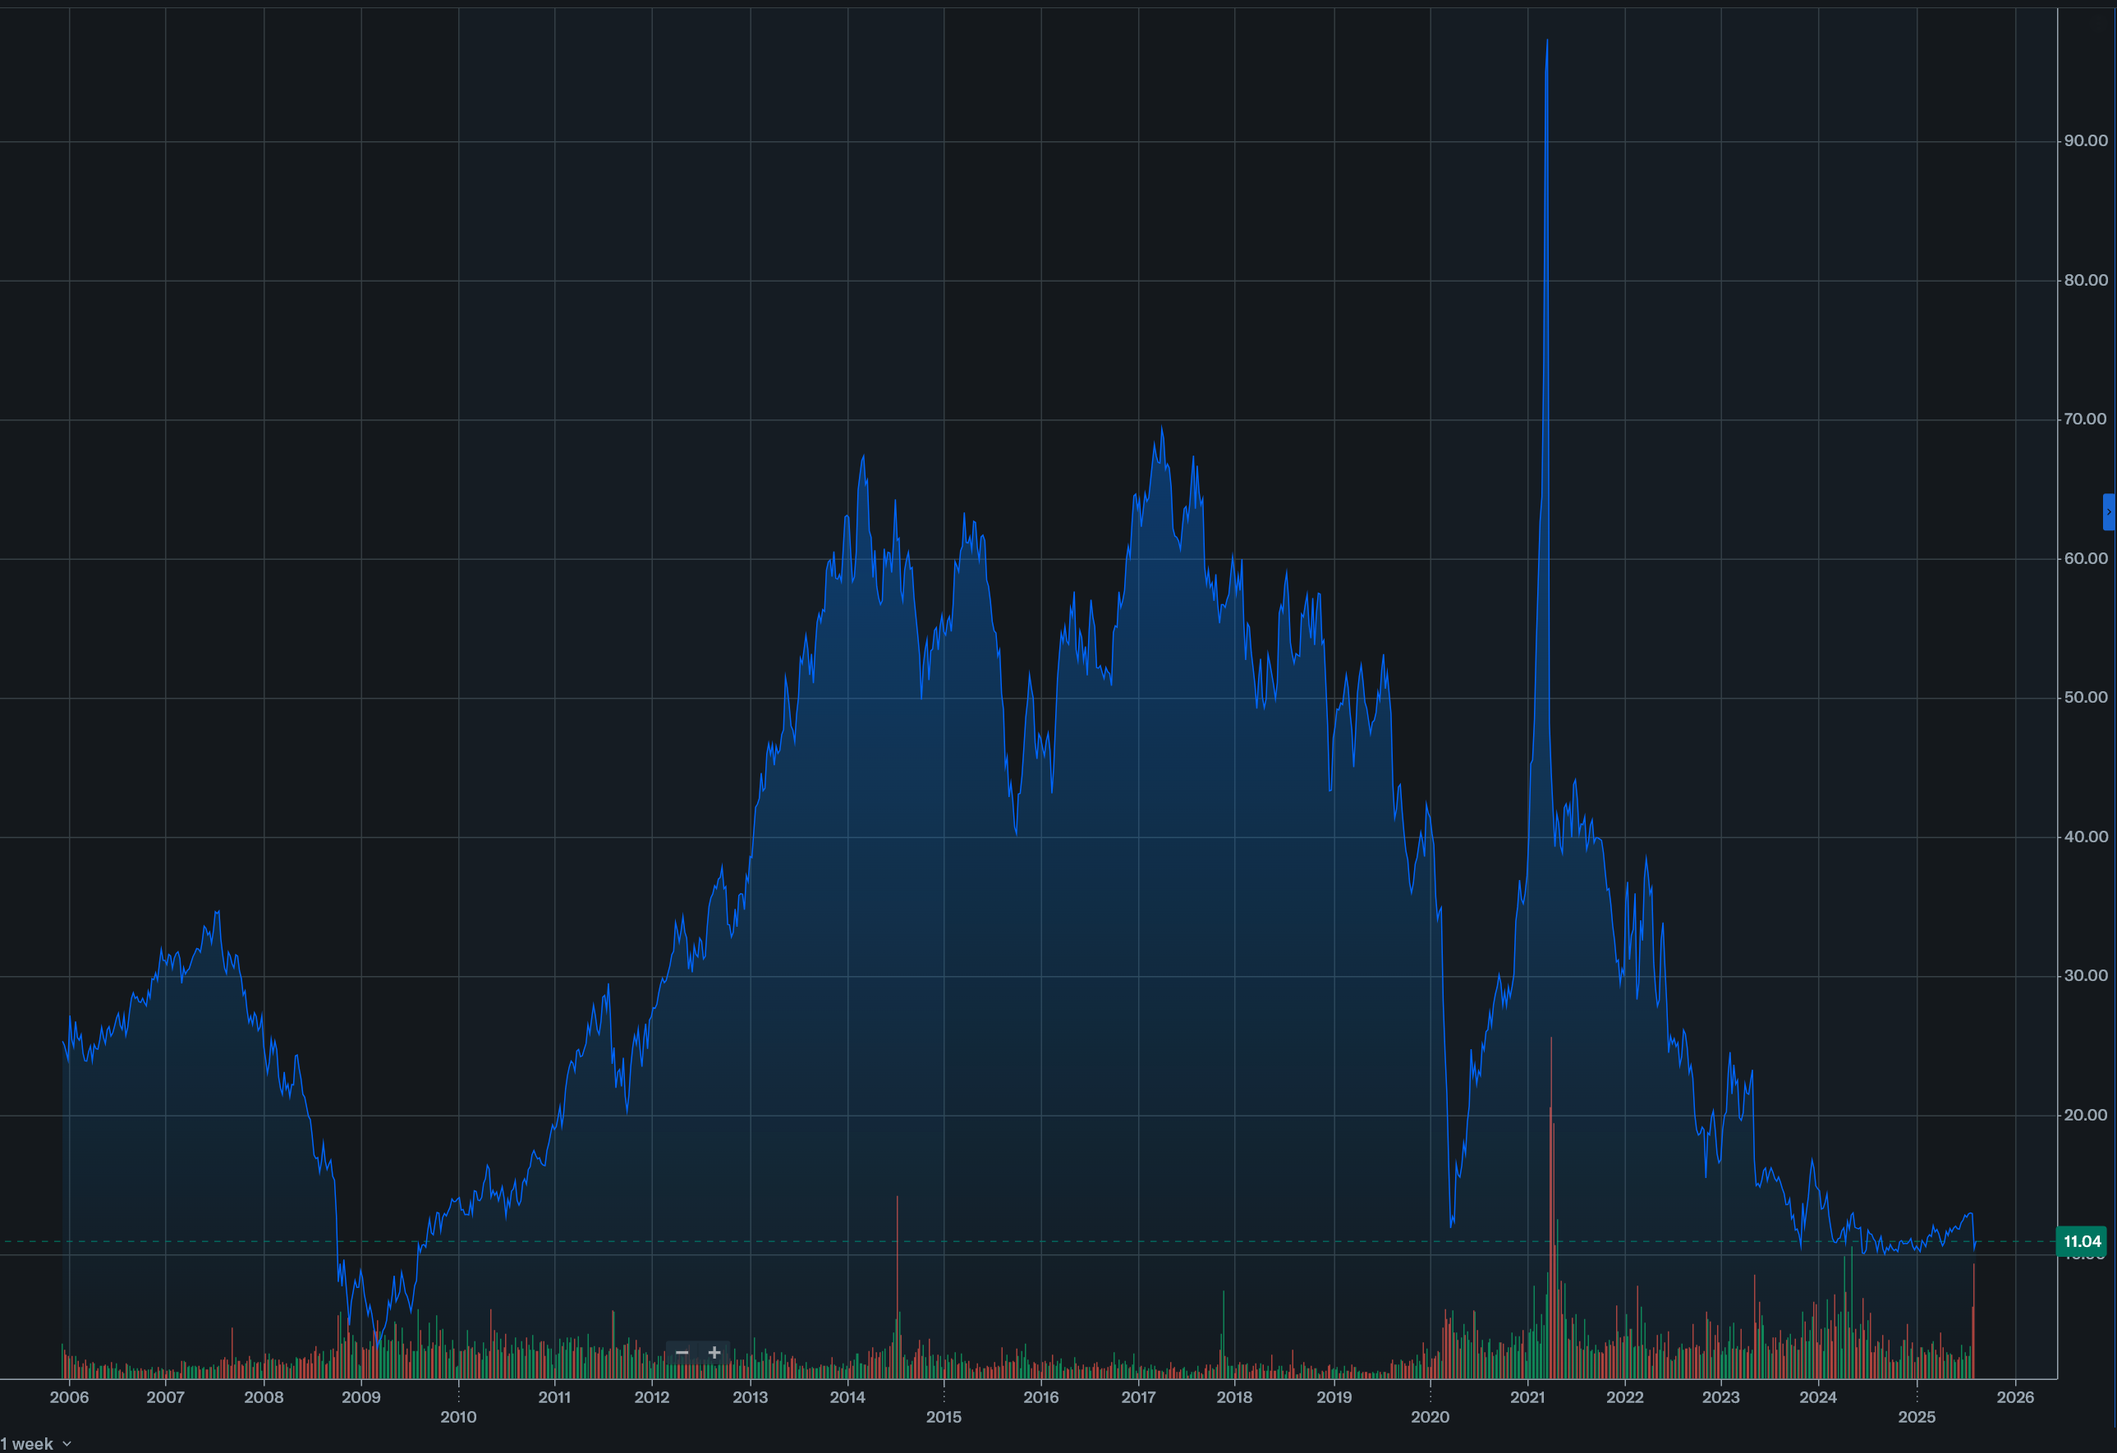
Task: Click the 2009 label on time axis
Action: tap(360, 1396)
